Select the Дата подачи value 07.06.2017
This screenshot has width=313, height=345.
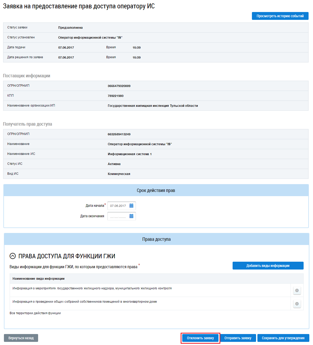pos(66,48)
